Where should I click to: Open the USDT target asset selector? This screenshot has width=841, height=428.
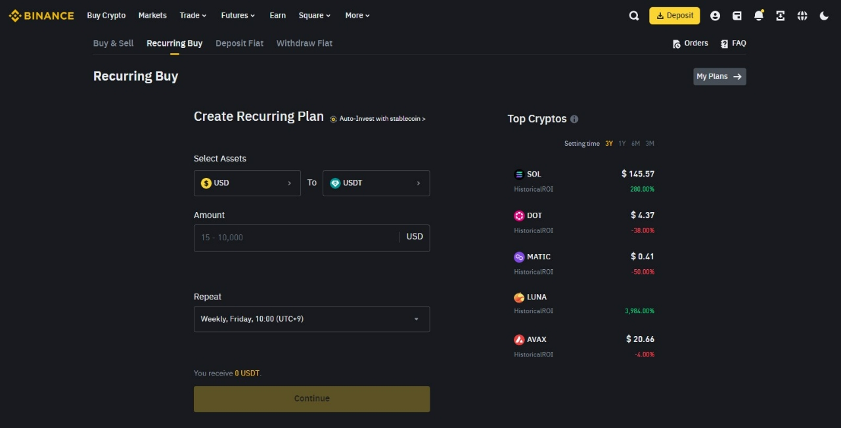coord(376,183)
